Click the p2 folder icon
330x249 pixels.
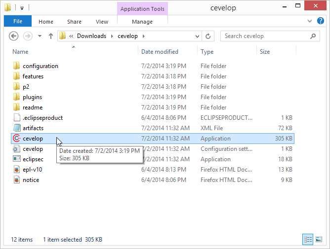pos(16,86)
